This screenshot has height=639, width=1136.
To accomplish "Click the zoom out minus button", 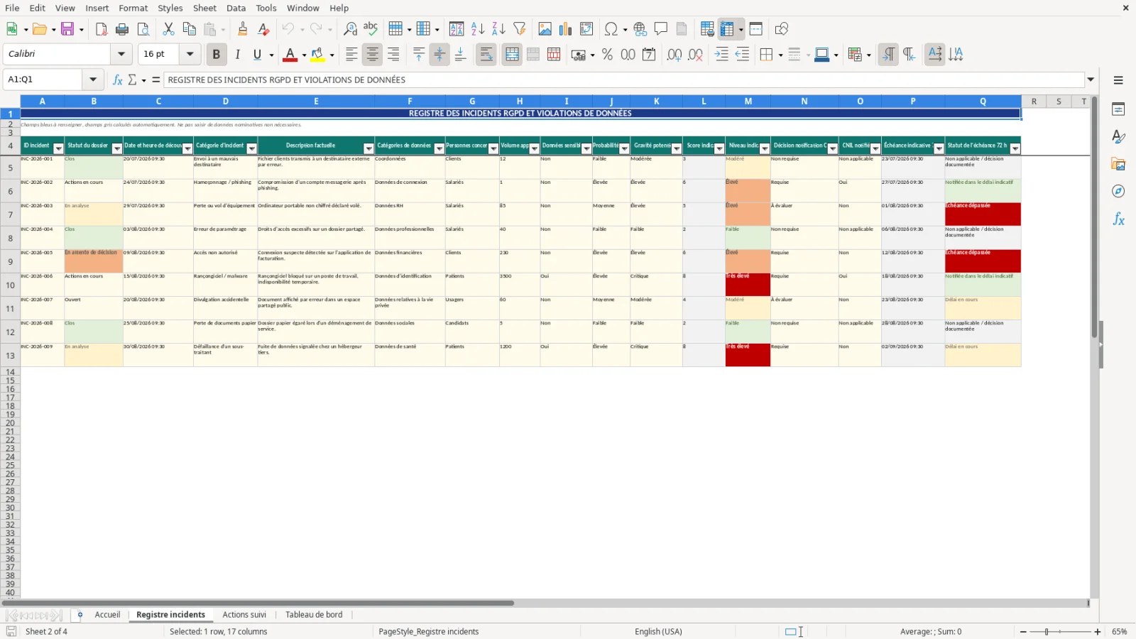I will 1023,632.
